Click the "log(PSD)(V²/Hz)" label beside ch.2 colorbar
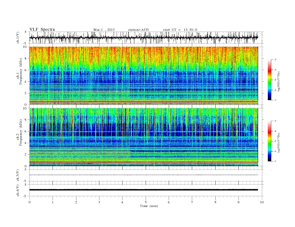 click(x=279, y=142)
